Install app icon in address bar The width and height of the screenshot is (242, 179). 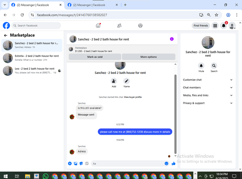[201, 15]
